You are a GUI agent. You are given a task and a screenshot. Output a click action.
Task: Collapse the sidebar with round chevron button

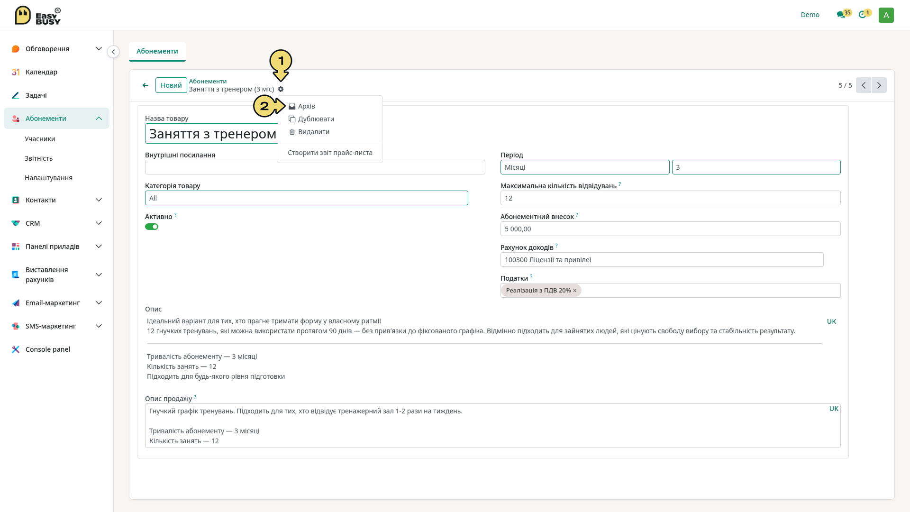(x=113, y=52)
